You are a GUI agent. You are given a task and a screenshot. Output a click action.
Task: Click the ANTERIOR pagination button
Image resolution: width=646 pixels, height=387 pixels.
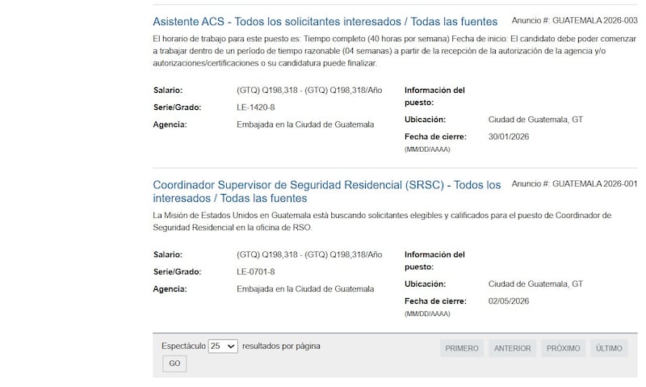tap(512, 348)
